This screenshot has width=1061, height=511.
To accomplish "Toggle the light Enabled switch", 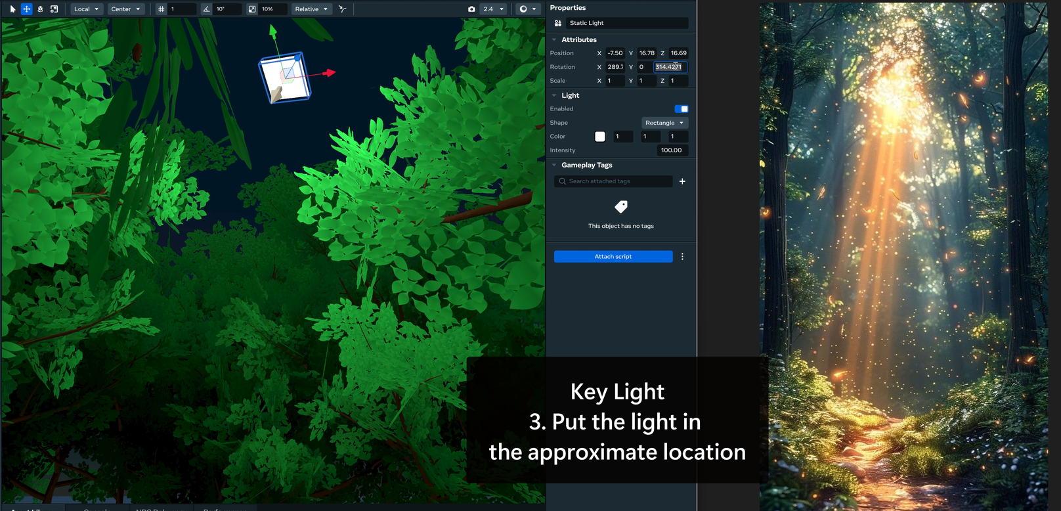I will [681, 109].
